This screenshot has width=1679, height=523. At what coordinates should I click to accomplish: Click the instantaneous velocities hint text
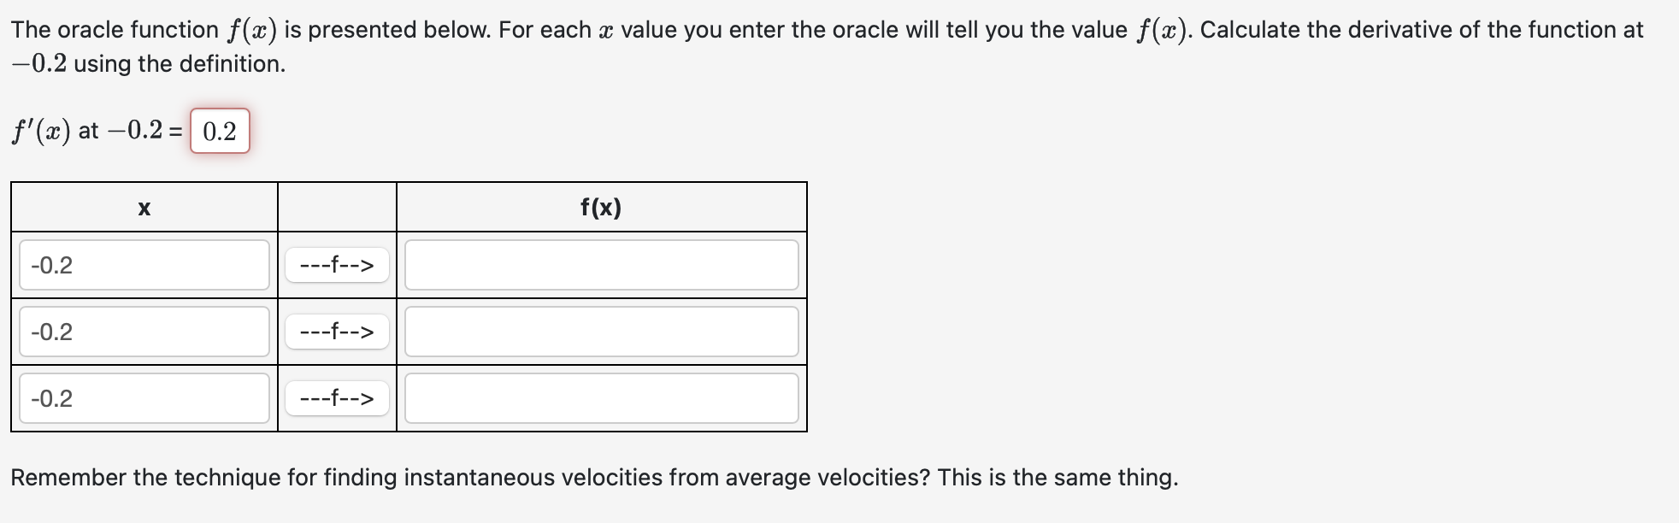coord(595,477)
